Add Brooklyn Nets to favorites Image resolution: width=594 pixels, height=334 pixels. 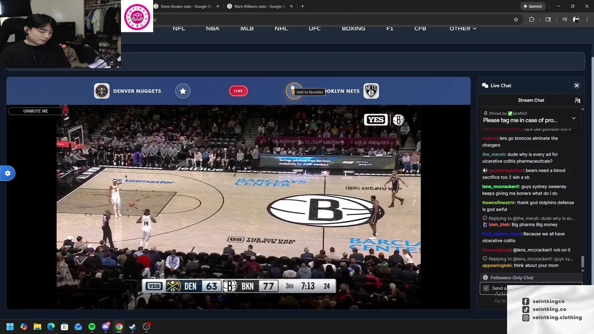[x=294, y=91]
